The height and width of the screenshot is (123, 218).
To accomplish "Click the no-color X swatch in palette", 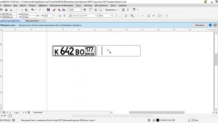I will pos(10,115).
